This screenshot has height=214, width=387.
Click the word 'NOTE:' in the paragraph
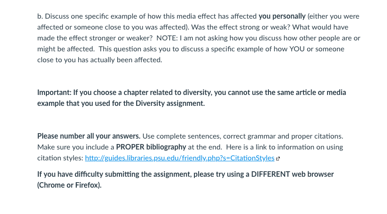167,38
